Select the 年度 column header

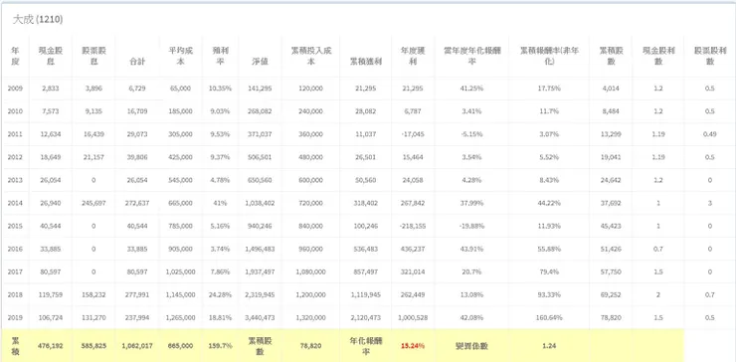[16, 57]
